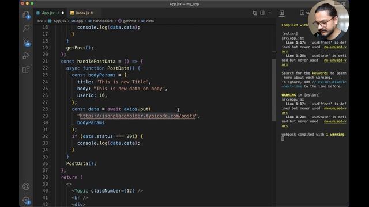Screen dimensions: 369x207
Task: Click getPost(); call on line 19
Action: coord(80,48)
